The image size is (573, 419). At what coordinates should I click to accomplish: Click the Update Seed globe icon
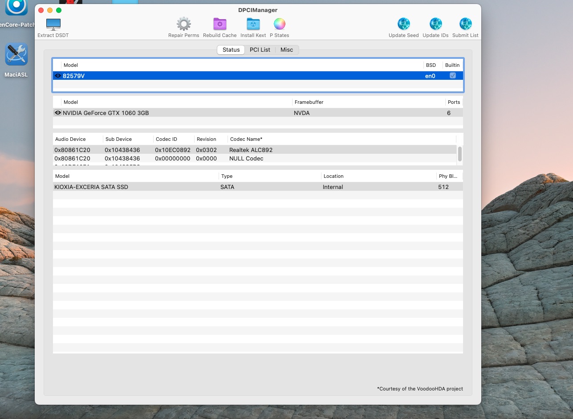403,25
